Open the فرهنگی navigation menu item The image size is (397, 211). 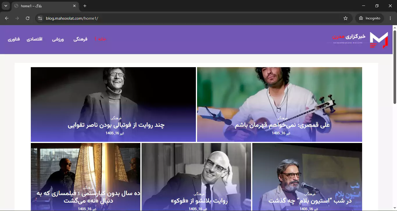click(80, 39)
